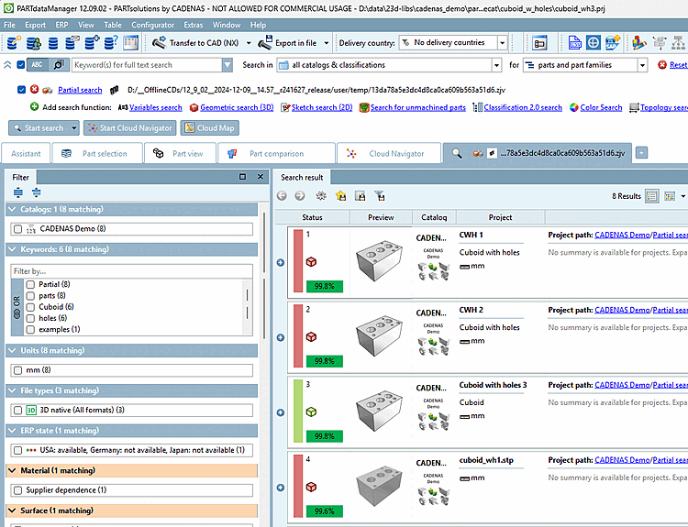Viewport: 688px width, 527px height.
Task: Open 'parts and part families' combo box
Action: click(x=585, y=65)
